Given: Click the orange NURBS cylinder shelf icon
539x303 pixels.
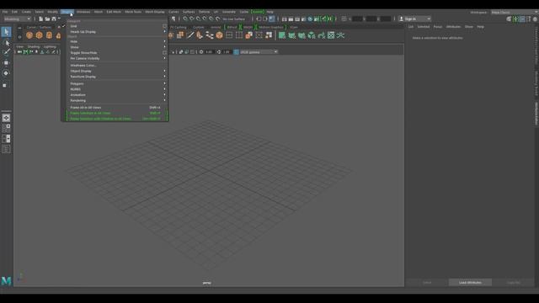Looking at the screenshot, I should 49,35.
